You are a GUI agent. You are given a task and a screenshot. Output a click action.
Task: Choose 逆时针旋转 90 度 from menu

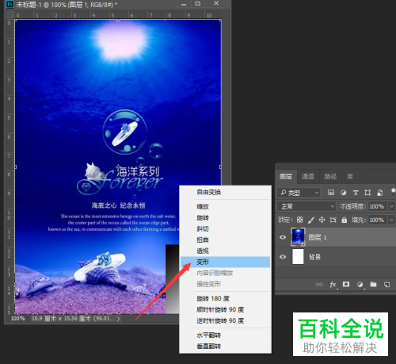(225, 320)
